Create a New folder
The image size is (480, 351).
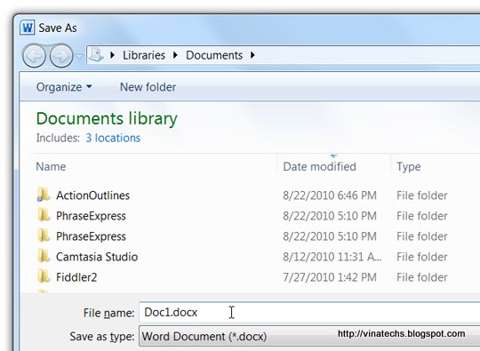click(148, 87)
